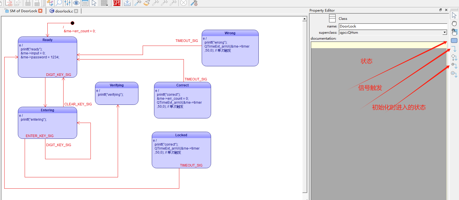This screenshot has width=459, height=200.
Task: Click the first gray hammer tool icon
Action: point(155,3)
